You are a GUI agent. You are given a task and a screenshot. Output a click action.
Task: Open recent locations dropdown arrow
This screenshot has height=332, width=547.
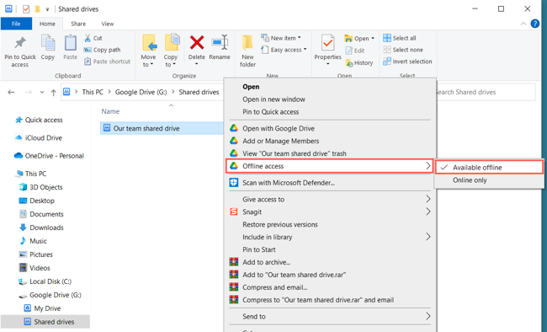point(42,92)
